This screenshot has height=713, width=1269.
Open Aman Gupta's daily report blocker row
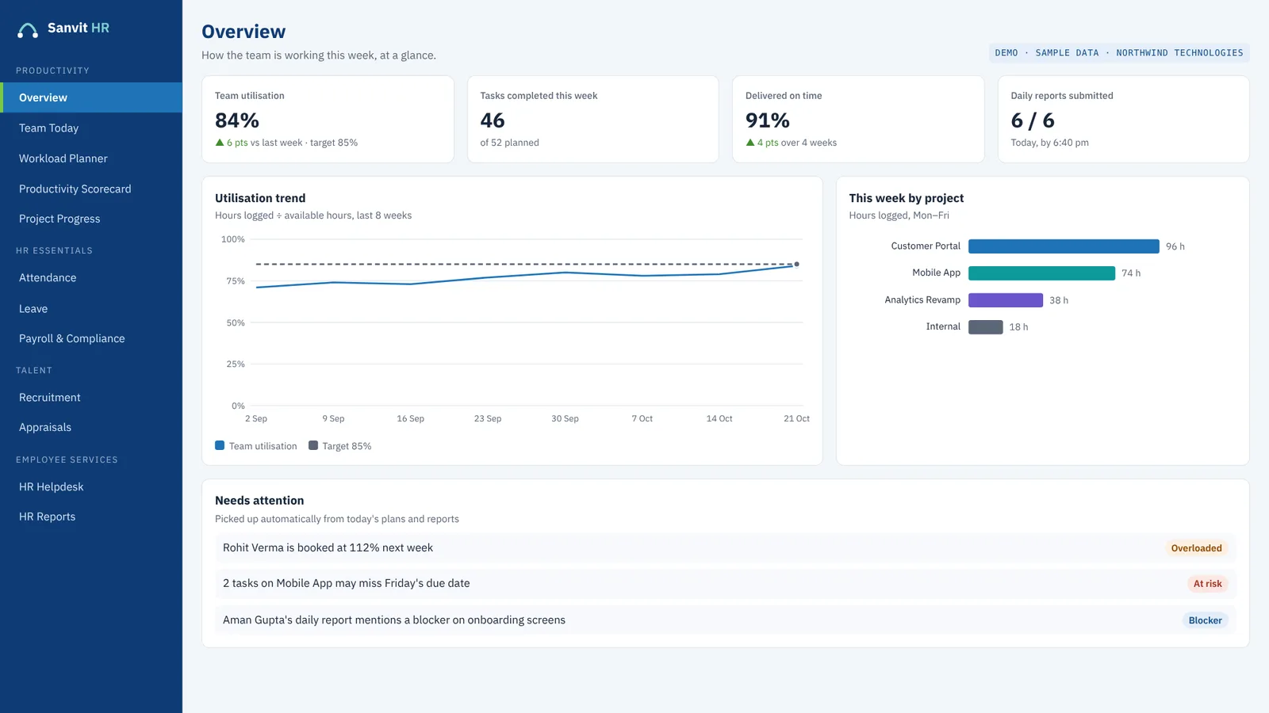pyautogui.click(x=725, y=620)
